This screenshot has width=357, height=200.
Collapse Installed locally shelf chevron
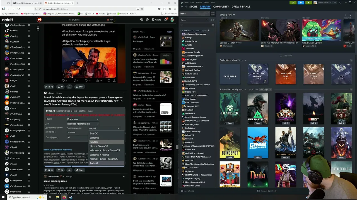point(351,89)
